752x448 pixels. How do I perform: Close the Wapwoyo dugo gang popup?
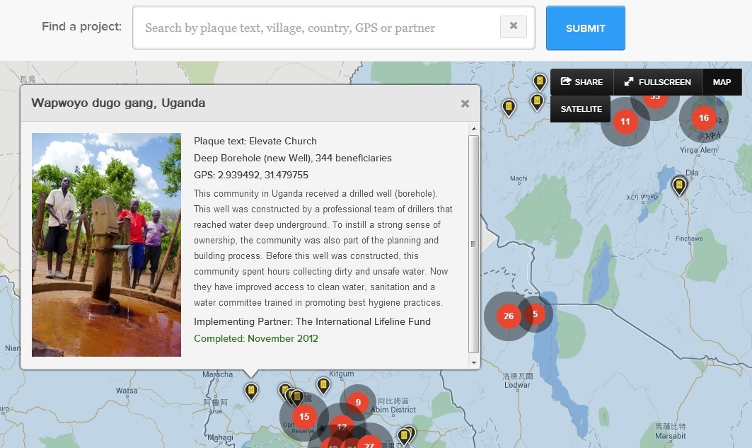tap(465, 103)
